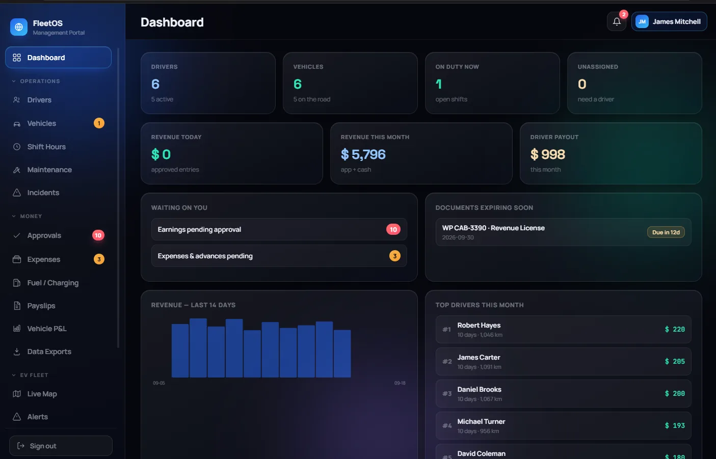Click the sidebar scrollbar
The width and height of the screenshot is (716, 459).
pos(118,198)
